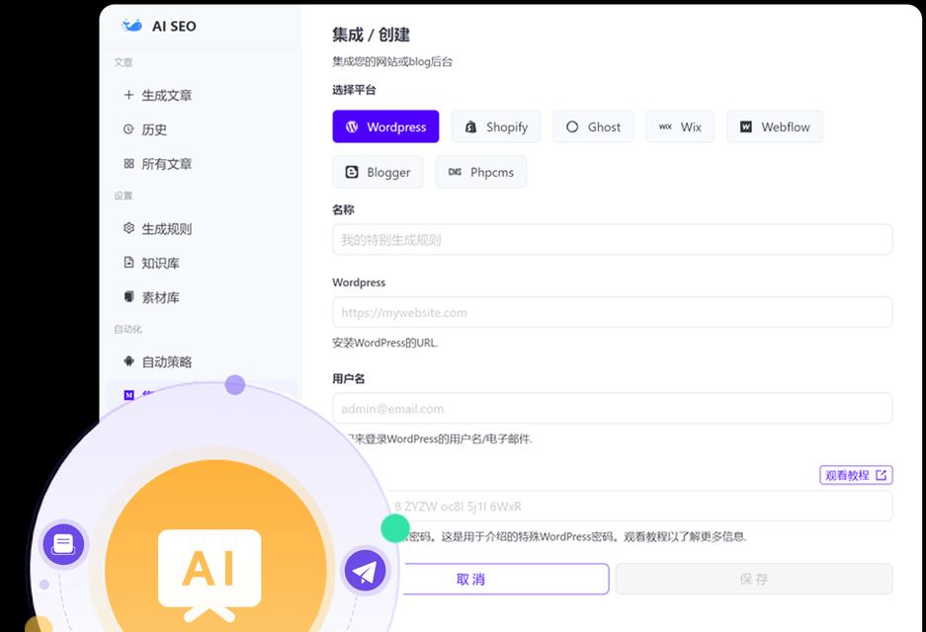Focus the Wordpress URL input field
The height and width of the screenshot is (632, 926).
pyautogui.click(x=613, y=312)
